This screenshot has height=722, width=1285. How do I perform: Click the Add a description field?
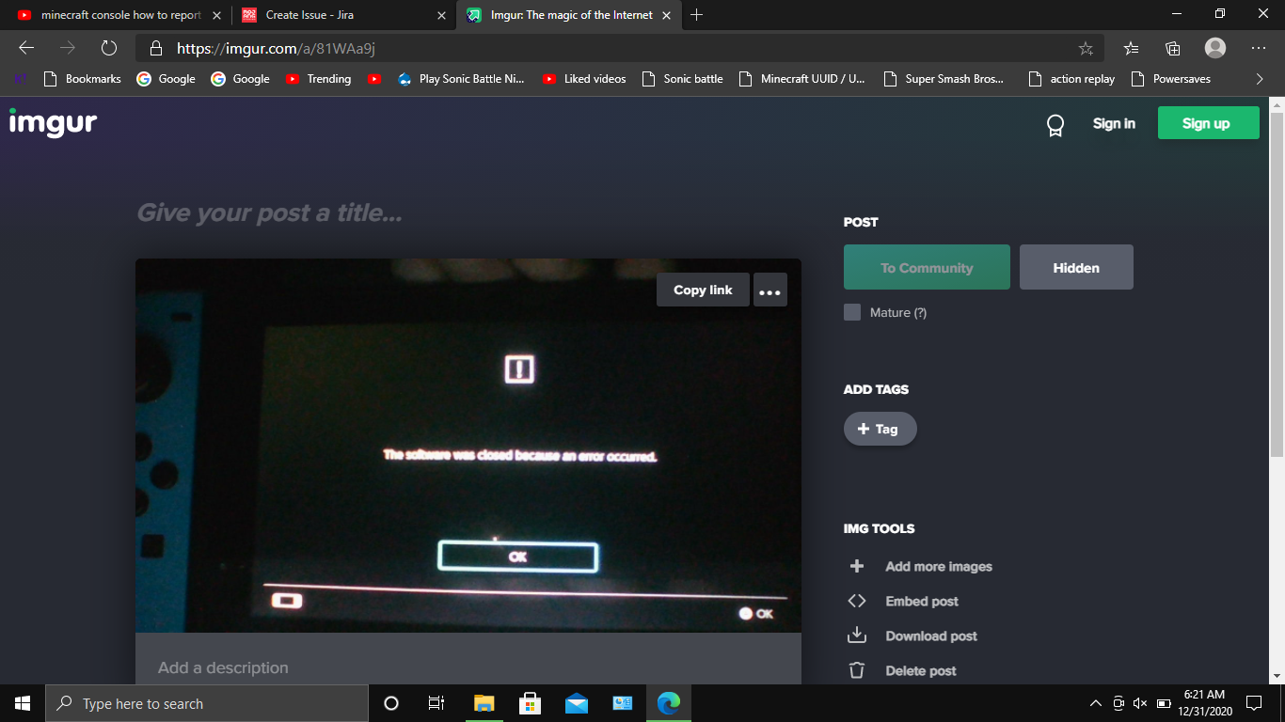(x=468, y=667)
